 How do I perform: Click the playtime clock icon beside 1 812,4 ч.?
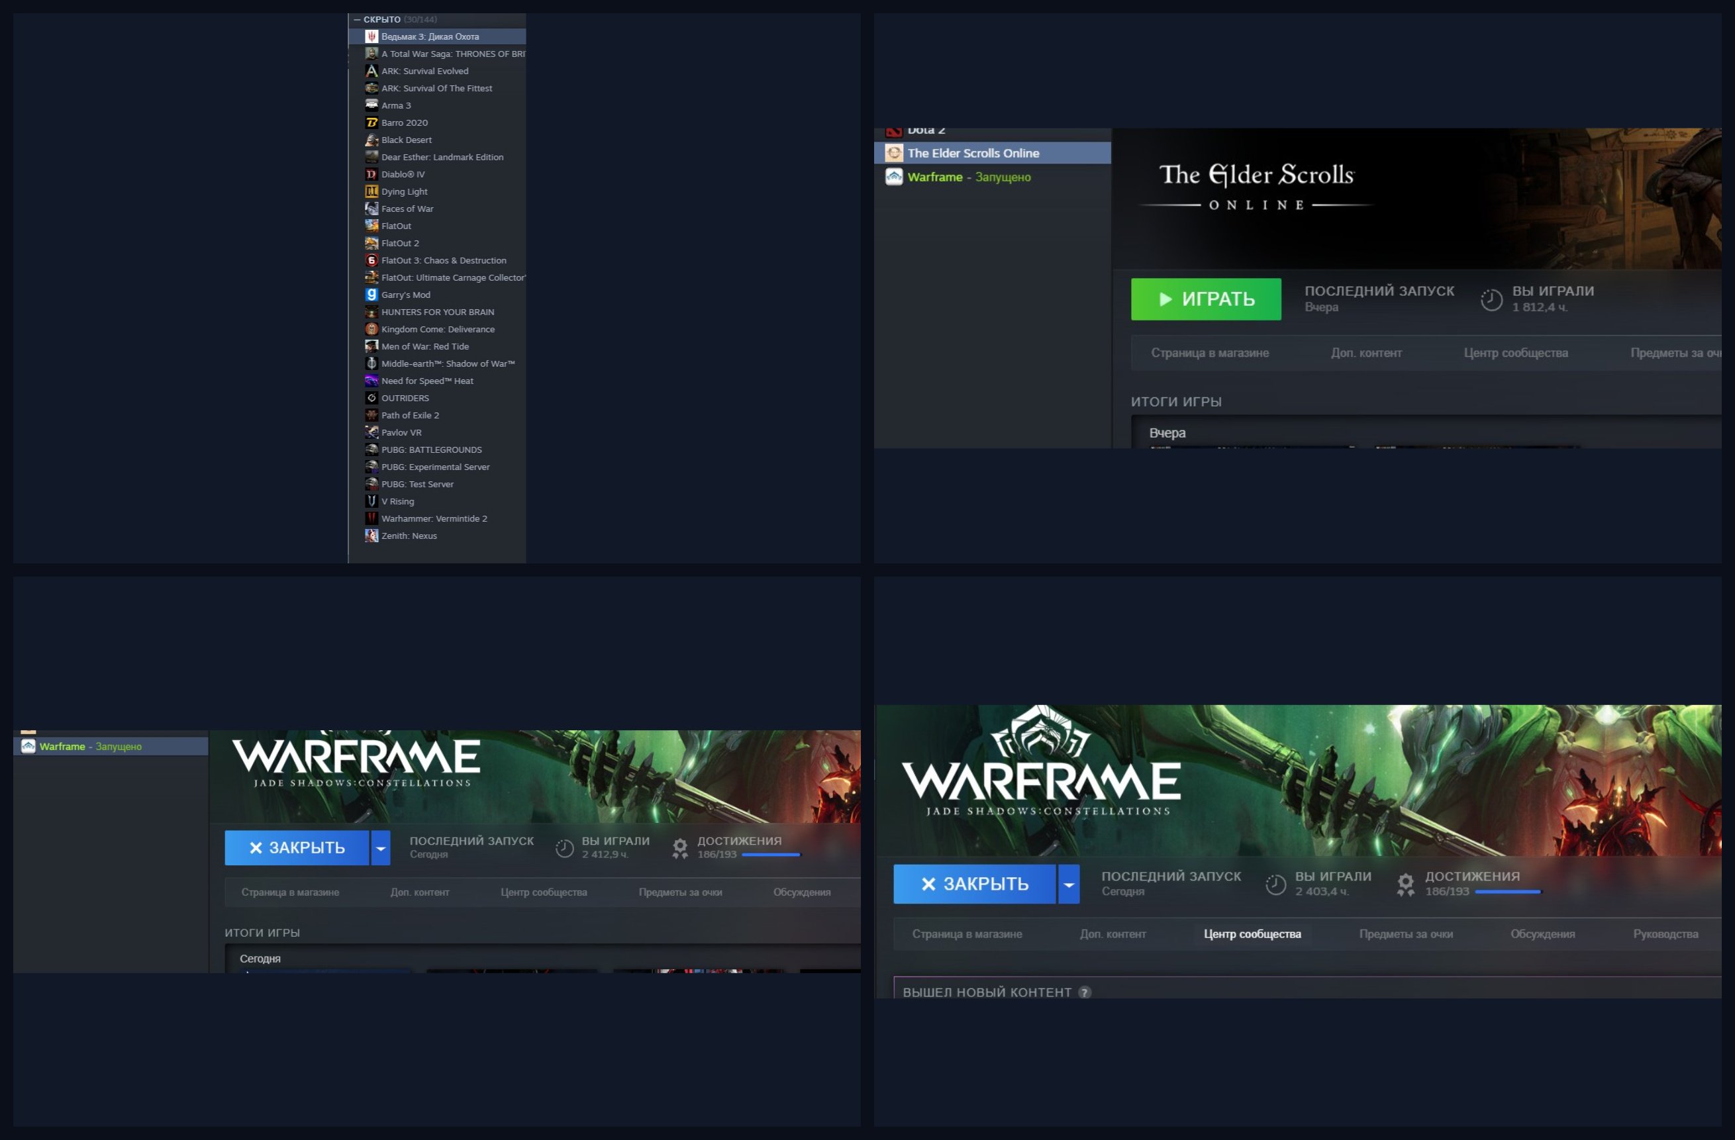tap(1491, 300)
